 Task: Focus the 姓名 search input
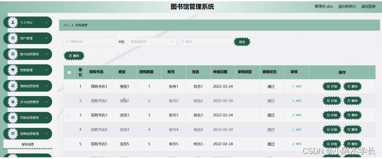coord(205,42)
